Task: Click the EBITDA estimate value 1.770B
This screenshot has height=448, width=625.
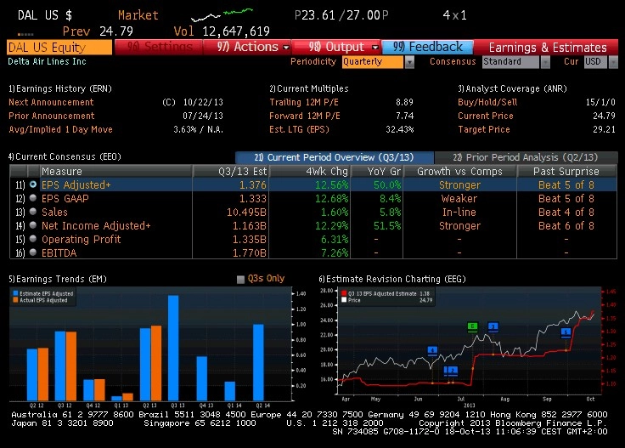Action: (x=249, y=253)
